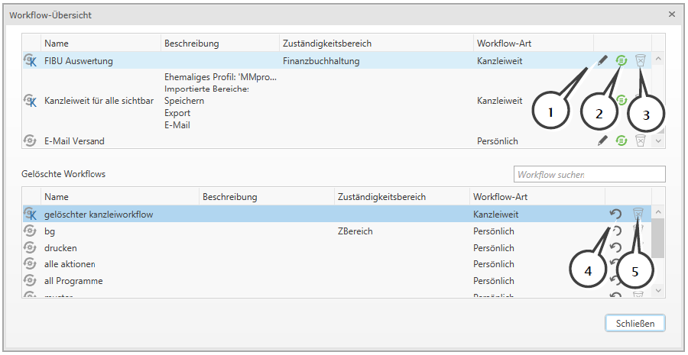This screenshot has height=355, width=688.
Task: Edit the FIBU Auswertung workflow via pencil icon
Action: (x=602, y=60)
